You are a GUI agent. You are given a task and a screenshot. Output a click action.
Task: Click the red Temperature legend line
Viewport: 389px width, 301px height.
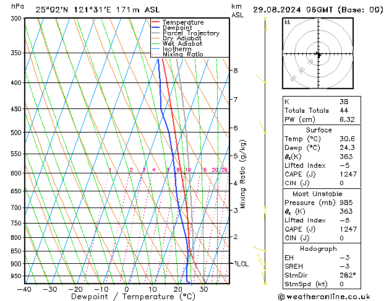(x=155, y=22)
